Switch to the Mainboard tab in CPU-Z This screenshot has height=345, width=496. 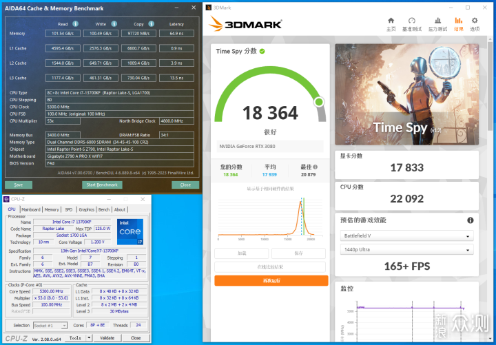pos(31,209)
